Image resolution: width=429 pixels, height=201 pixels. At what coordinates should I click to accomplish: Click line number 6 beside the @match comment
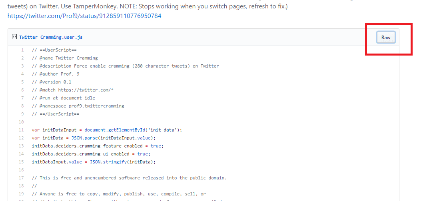(22, 90)
